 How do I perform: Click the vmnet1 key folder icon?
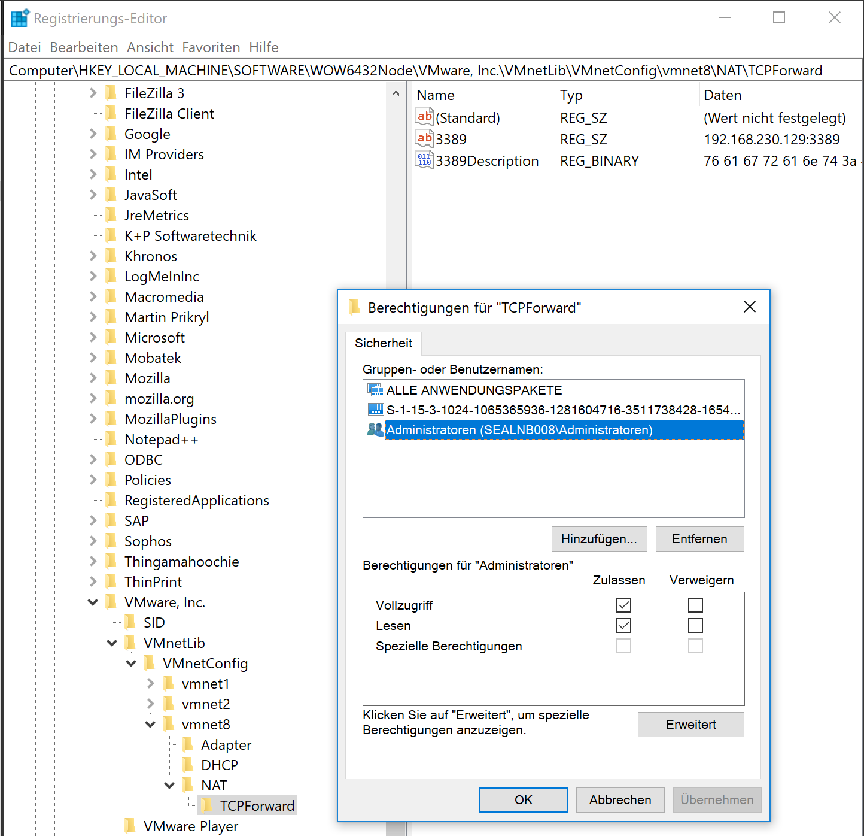(168, 683)
